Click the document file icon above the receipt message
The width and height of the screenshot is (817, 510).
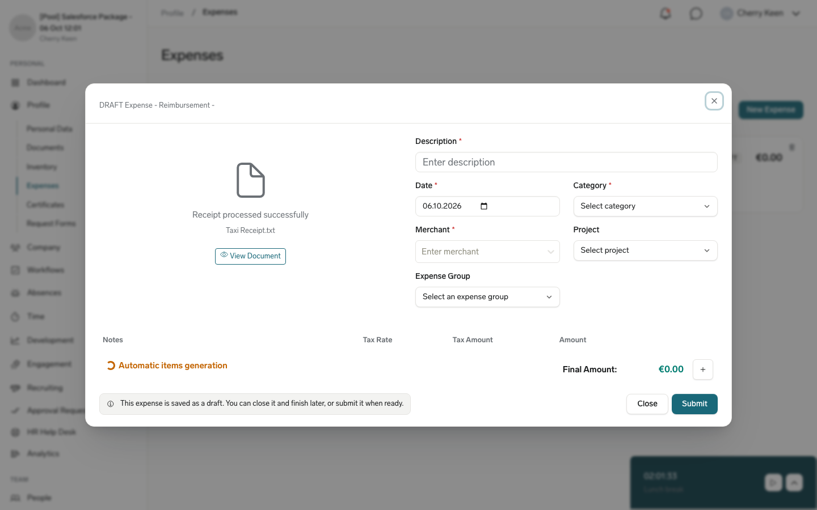pyautogui.click(x=250, y=180)
